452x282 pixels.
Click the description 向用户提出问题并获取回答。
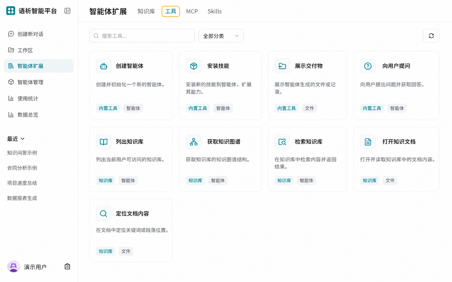(392, 85)
